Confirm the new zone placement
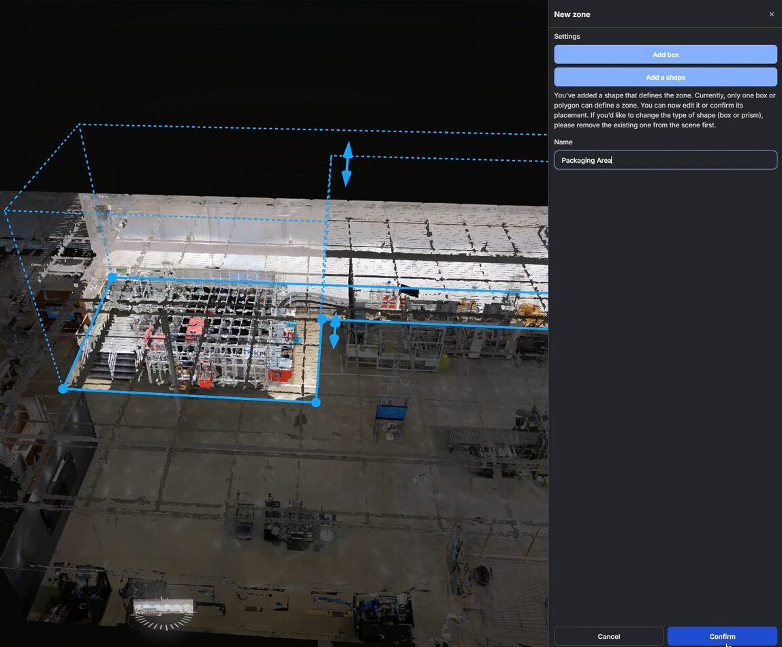Screen dimensions: 782x647 coord(722,636)
